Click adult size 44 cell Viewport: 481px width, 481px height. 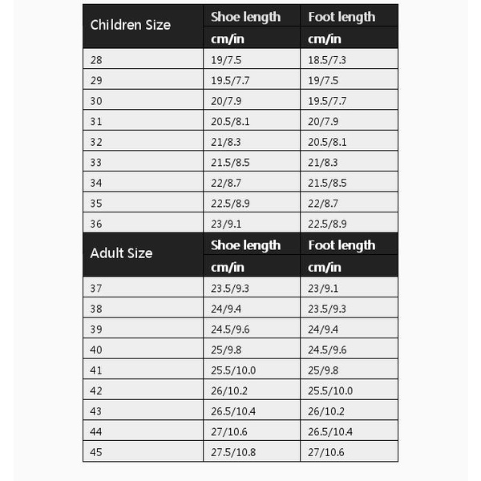[143, 430]
